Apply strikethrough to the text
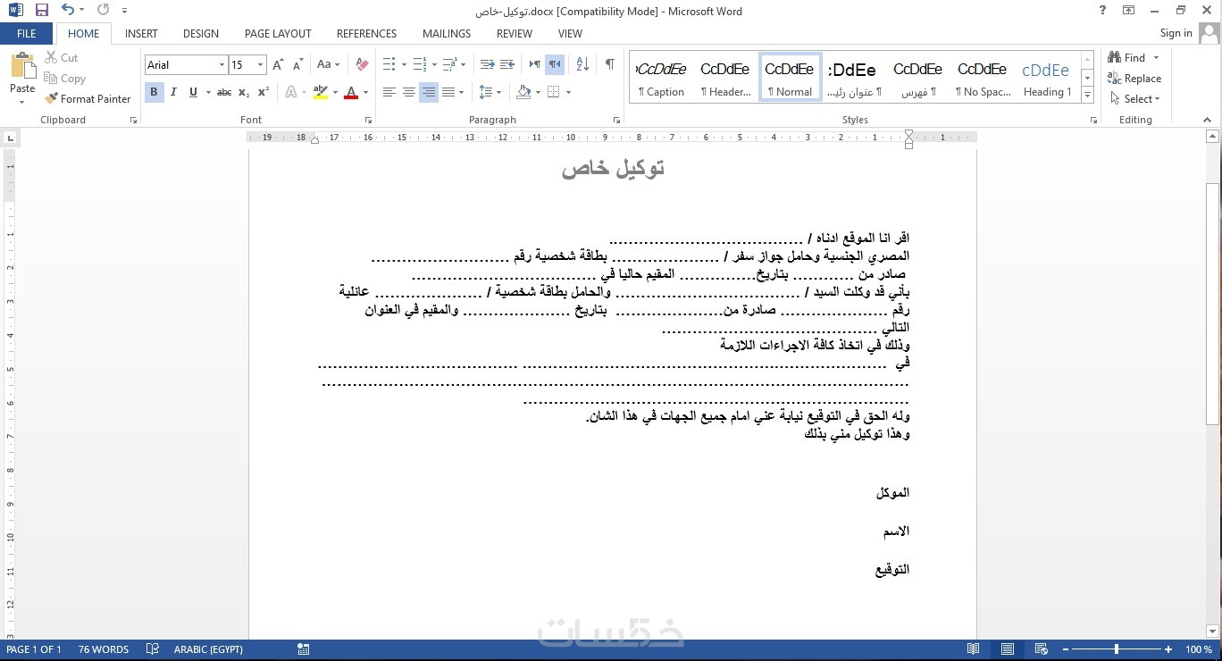This screenshot has height=661, width=1222. pyautogui.click(x=224, y=92)
